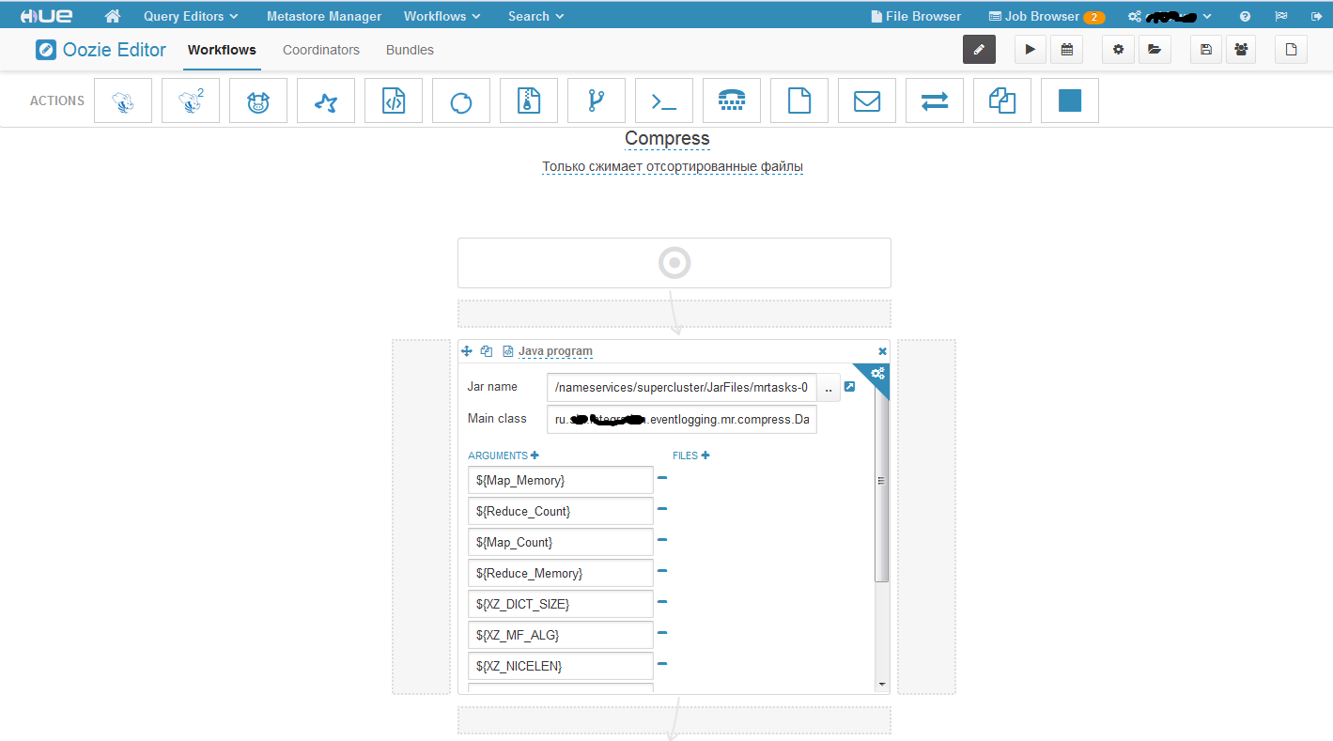Remove the ${Reduce_Memory} argument
This screenshot has width=1333, height=741.
pos(662,571)
